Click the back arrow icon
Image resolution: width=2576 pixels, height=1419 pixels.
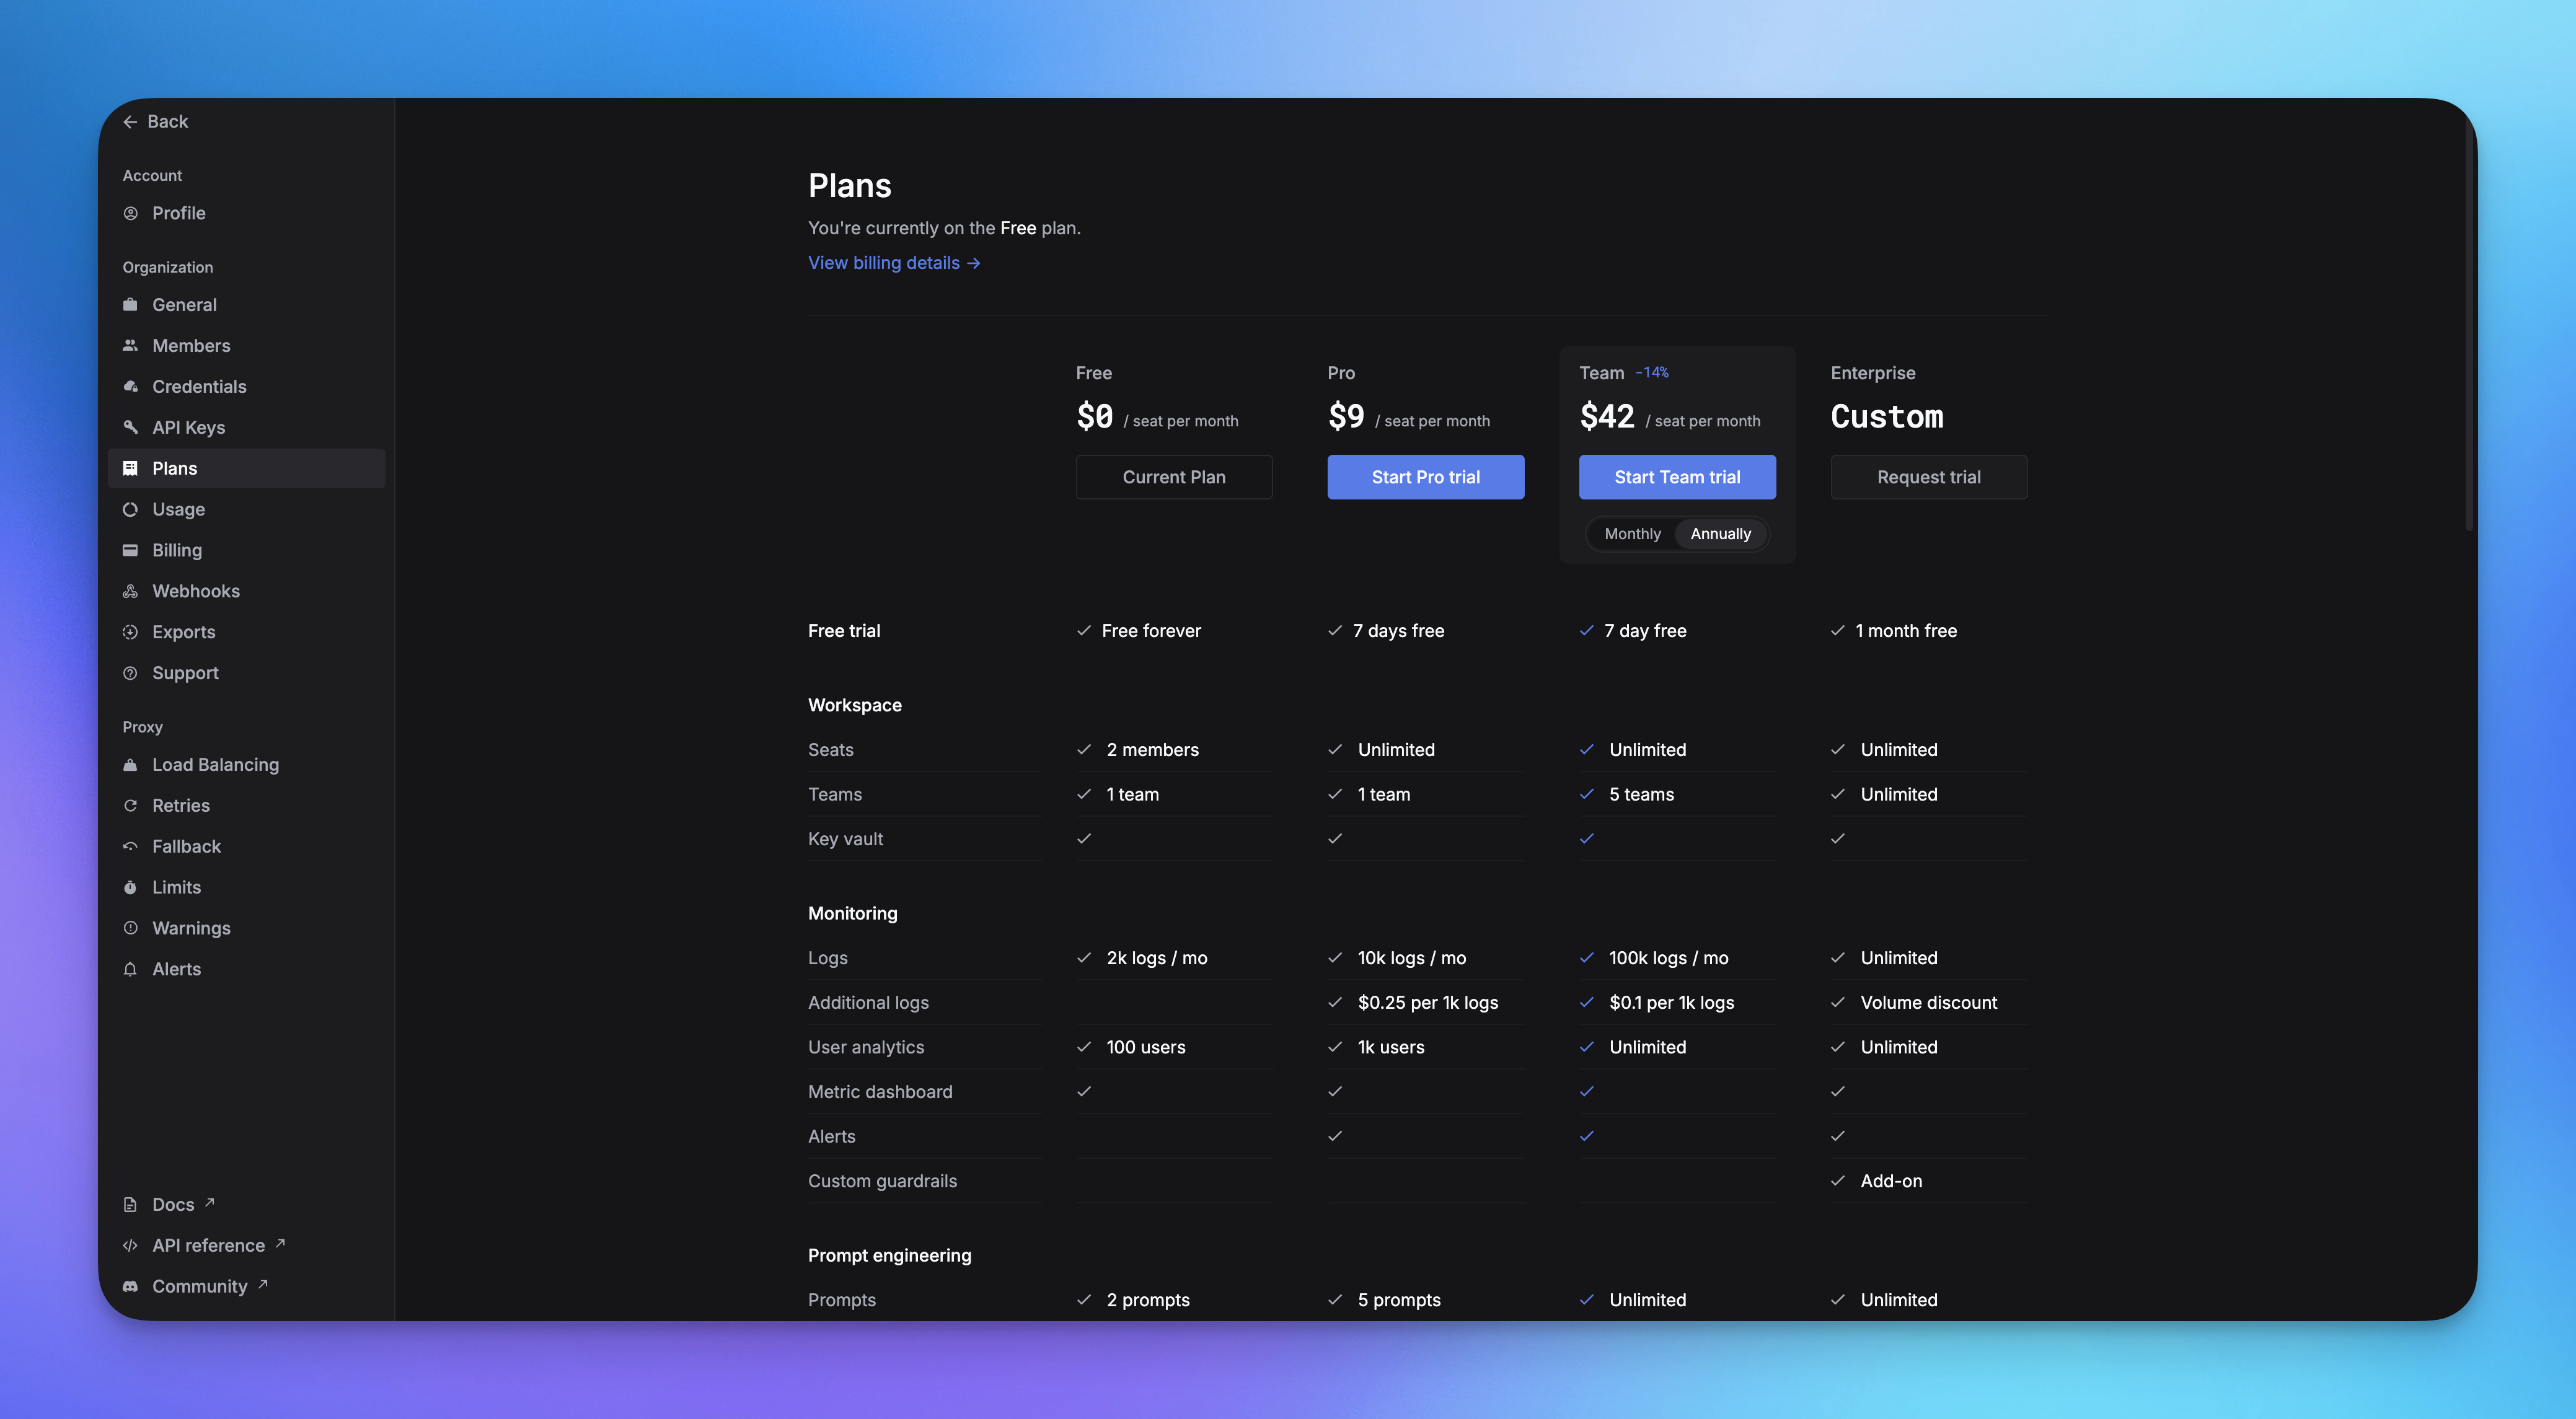pos(130,122)
